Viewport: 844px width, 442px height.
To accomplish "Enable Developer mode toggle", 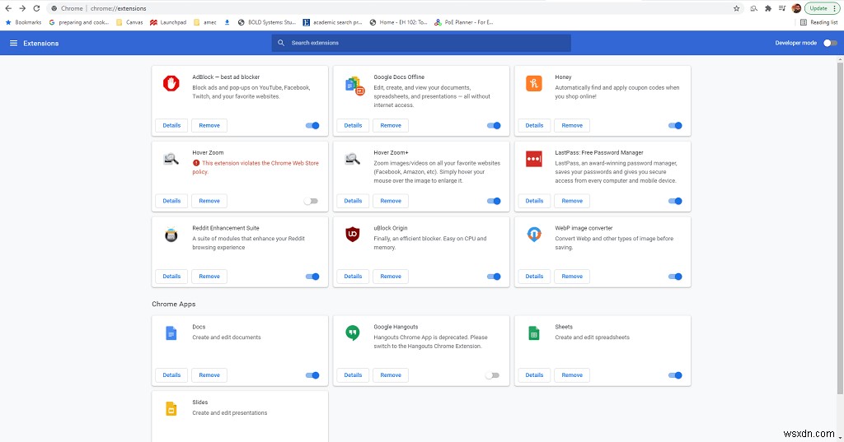I will click(x=829, y=43).
